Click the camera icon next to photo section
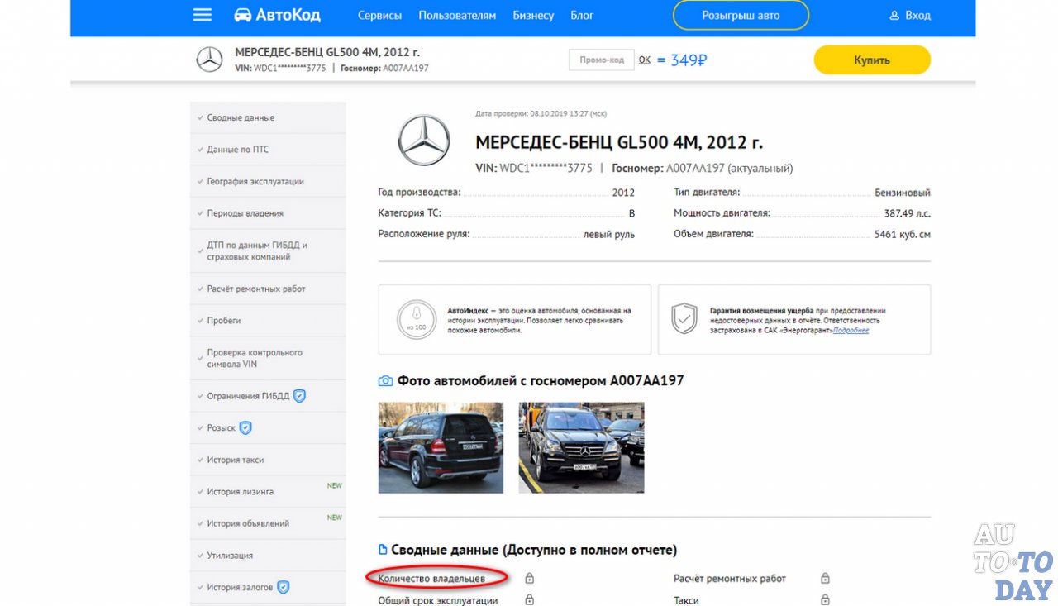 [x=384, y=379]
